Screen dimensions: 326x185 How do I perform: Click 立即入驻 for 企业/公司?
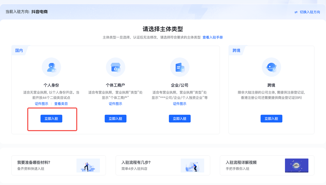180,119
